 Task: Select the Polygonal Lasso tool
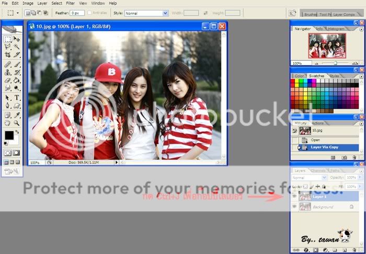[8, 47]
